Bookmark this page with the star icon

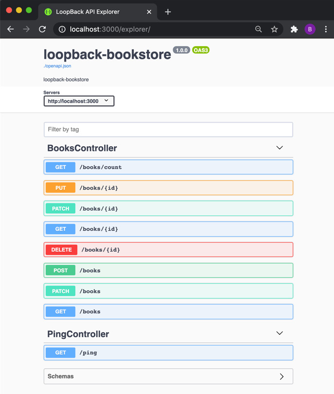(x=274, y=29)
